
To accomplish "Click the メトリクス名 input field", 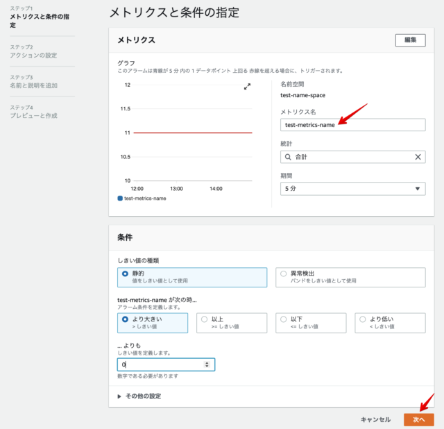I will (353, 125).
